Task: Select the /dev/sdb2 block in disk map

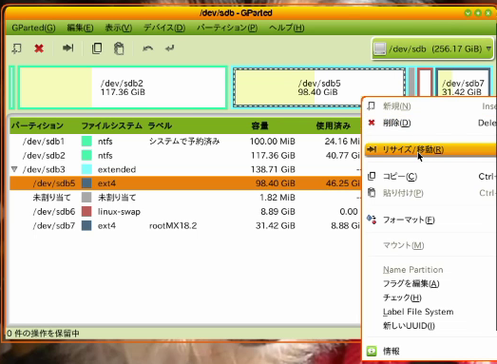Action: (x=123, y=87)
